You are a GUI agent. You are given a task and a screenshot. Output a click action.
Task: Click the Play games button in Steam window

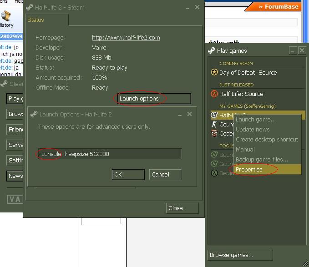click(x=15, y=98)
